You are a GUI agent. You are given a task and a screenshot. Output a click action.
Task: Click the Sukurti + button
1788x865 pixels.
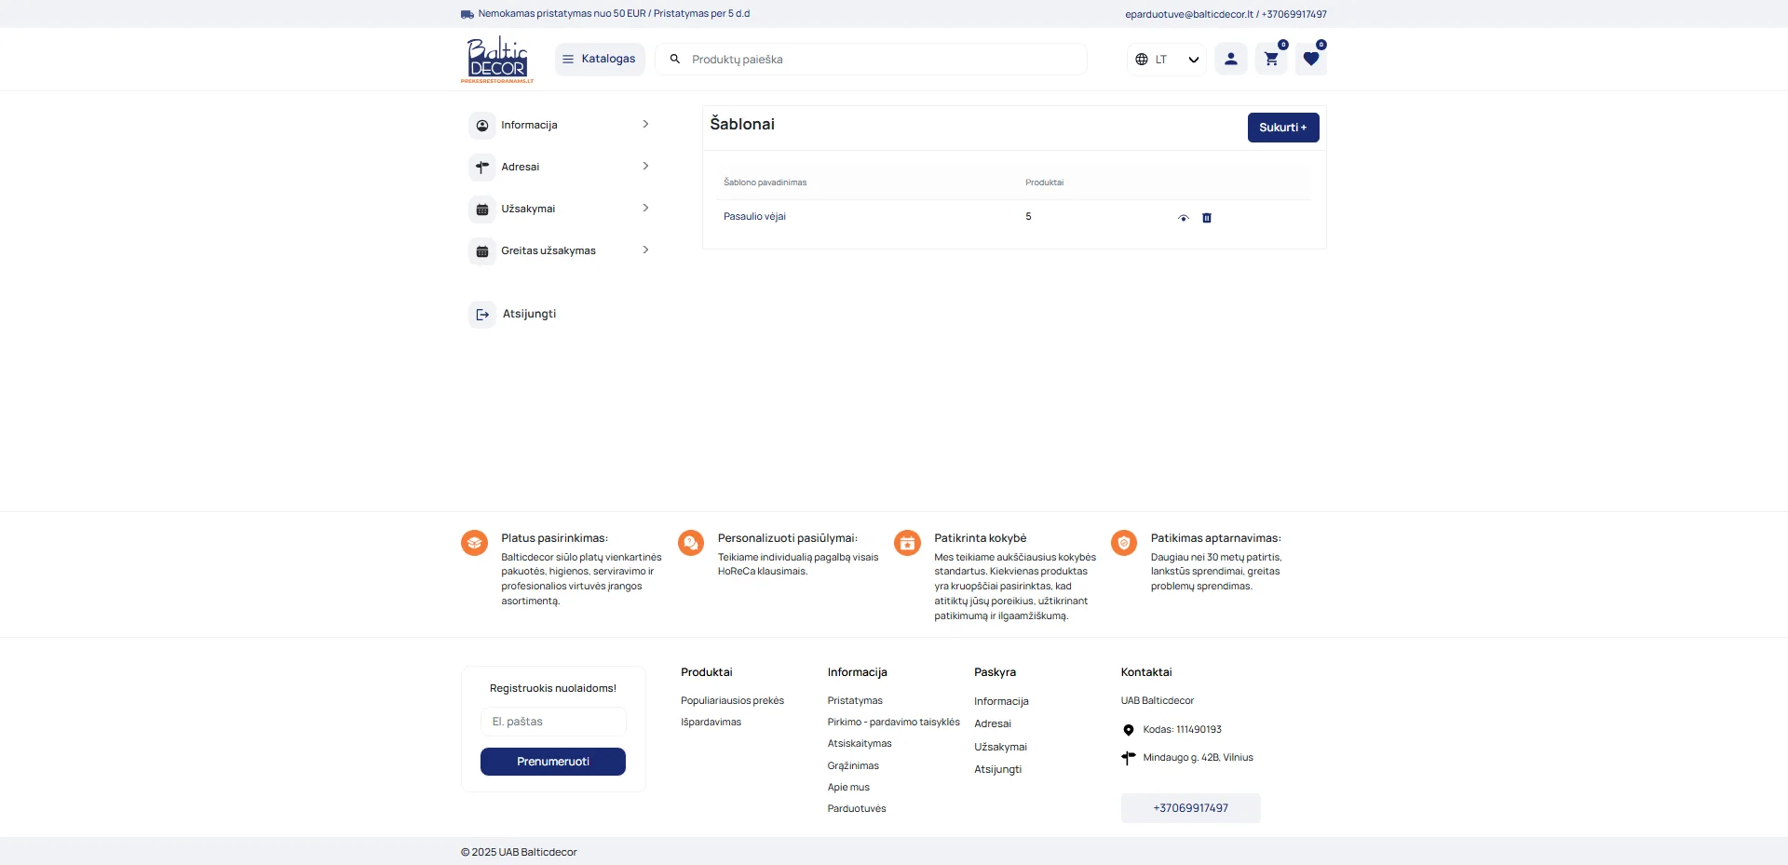(1283, 127)
